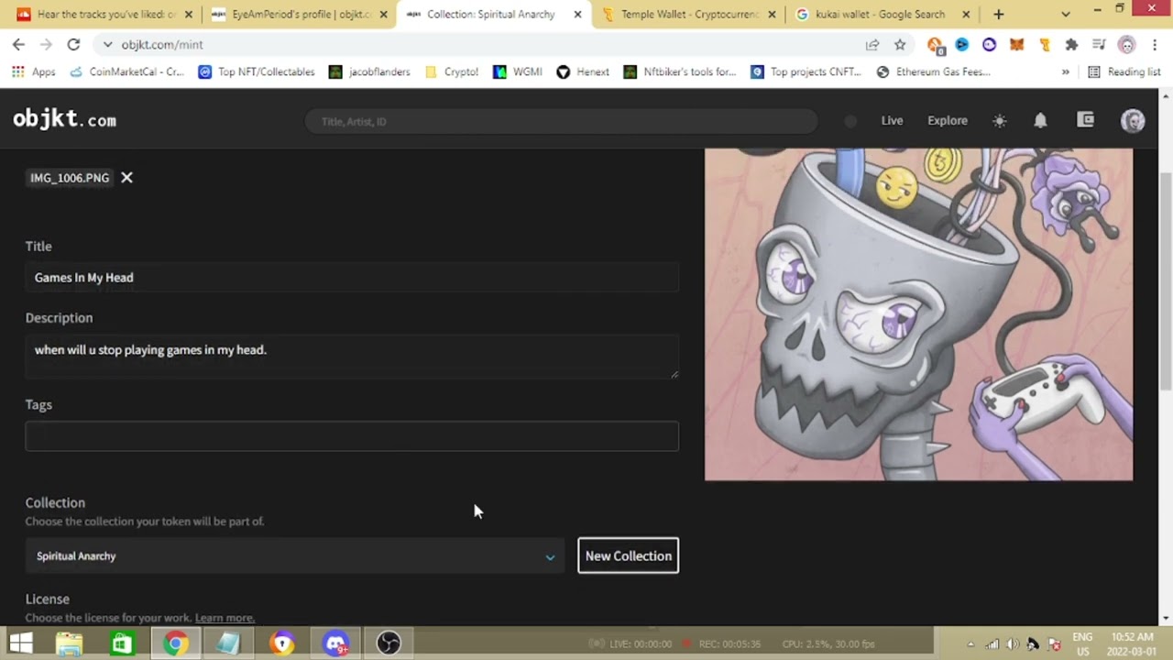Bookmark this page with the star
This screenshot has width=1173, height=660.
tap(900, 44)
